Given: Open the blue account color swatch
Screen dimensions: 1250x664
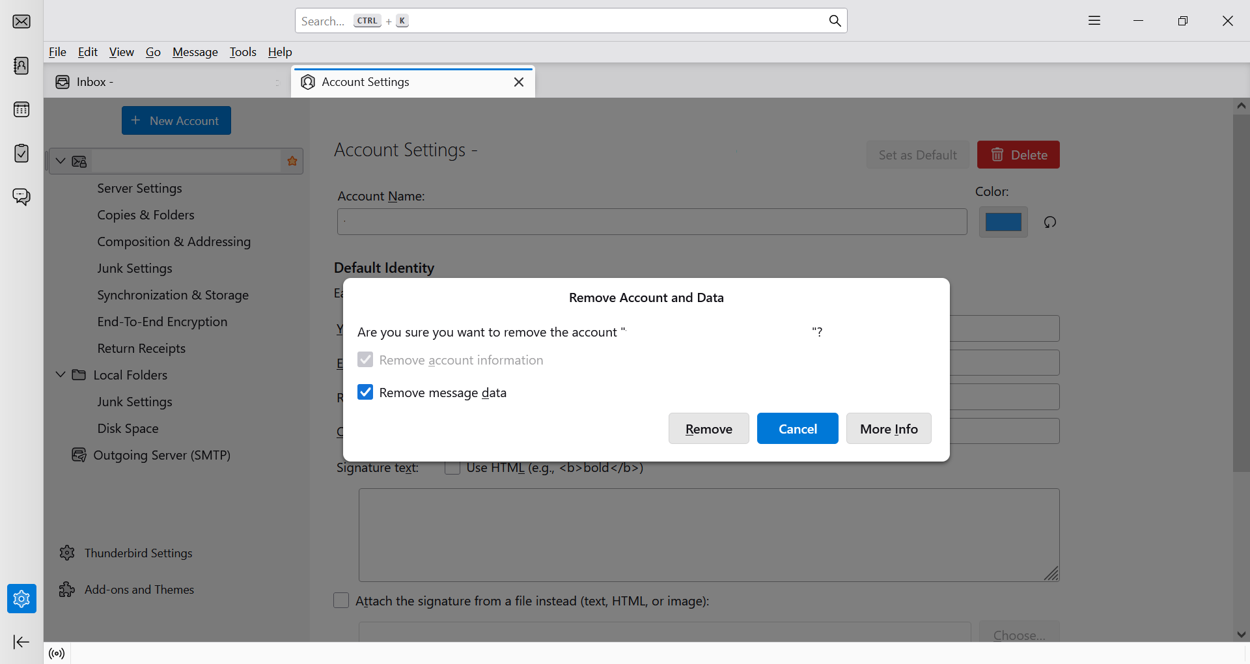Looking at the screenshot, I should (1003, 222).
